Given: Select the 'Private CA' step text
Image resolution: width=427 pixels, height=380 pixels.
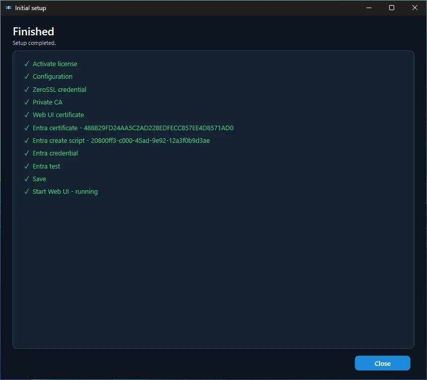Looking at the screenshot, I should [x=47, y=102].
